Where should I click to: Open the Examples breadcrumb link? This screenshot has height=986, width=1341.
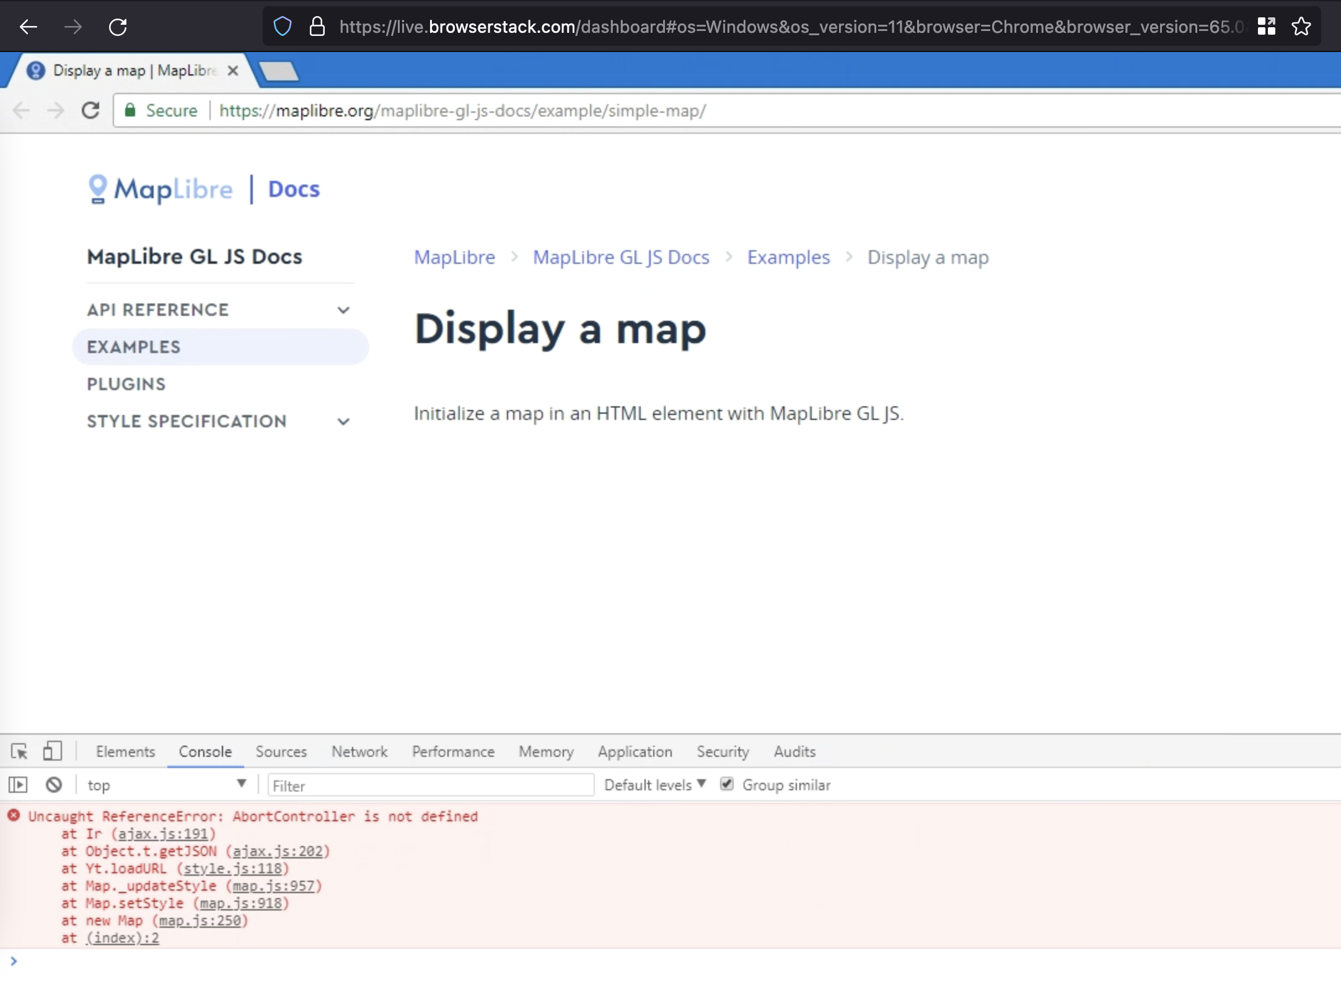tap(788, 257)
